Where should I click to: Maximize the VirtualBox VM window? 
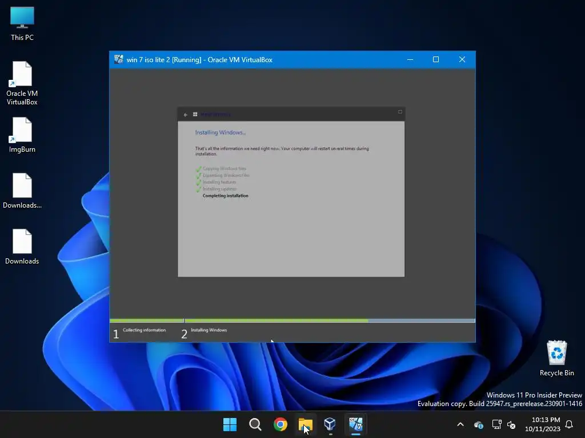[x=436, y=59]
